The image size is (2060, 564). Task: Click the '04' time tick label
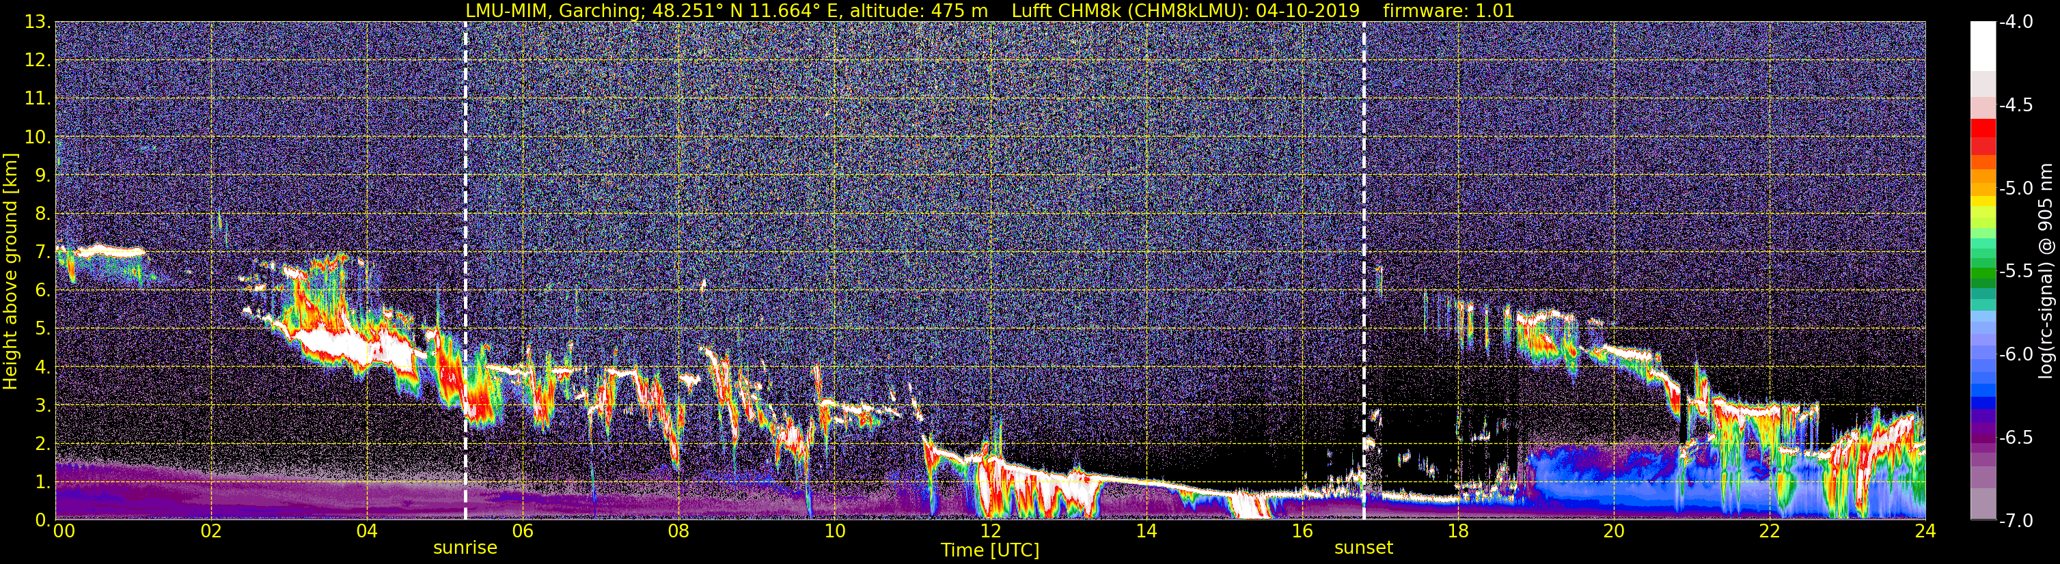point(367,531)
